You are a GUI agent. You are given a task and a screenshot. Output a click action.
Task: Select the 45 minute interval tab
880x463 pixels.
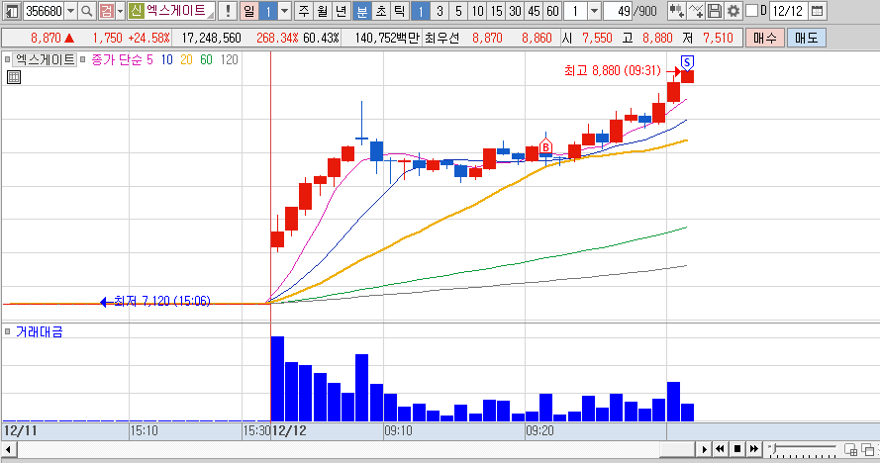(x=535, y=11)
